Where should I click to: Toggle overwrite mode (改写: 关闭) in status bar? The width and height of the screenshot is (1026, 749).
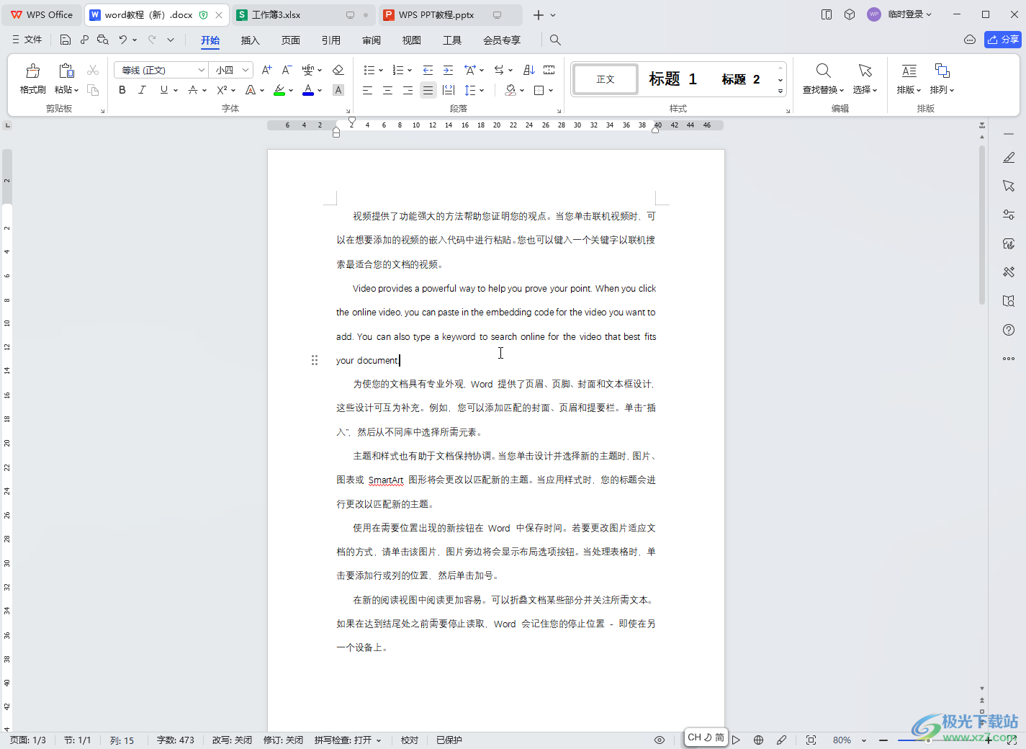[x=232, y=740]
